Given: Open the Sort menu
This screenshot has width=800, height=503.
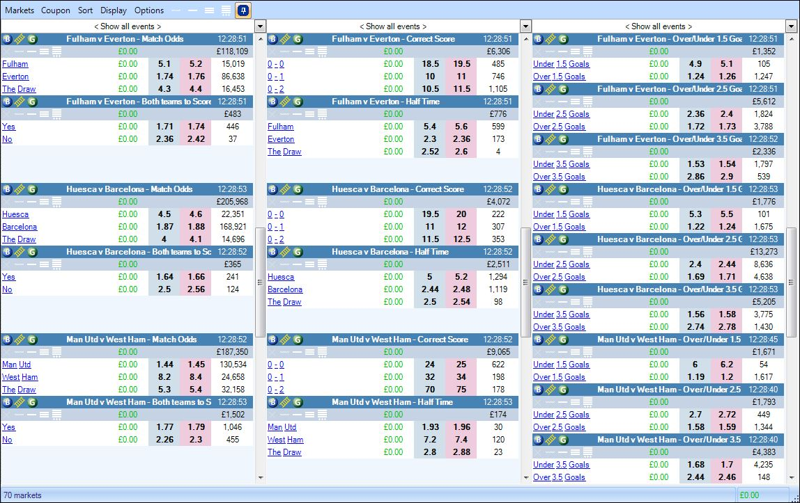Looking at the screenshot, I should 85,10.
